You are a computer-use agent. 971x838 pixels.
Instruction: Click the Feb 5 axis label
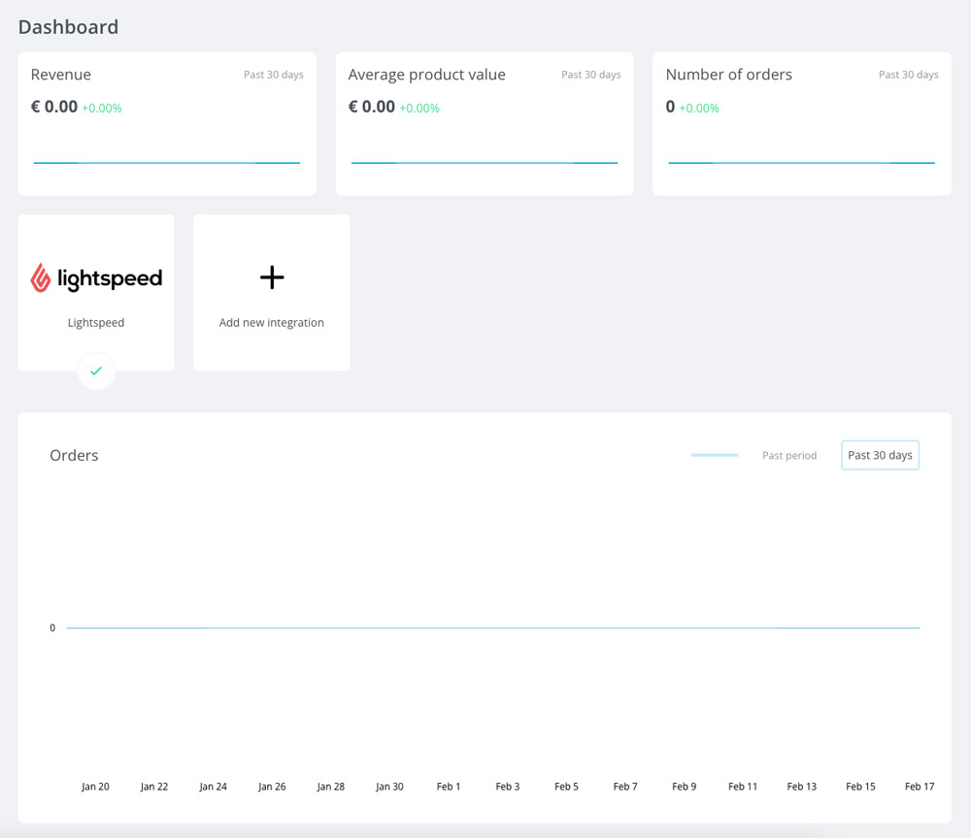(567, 786)
